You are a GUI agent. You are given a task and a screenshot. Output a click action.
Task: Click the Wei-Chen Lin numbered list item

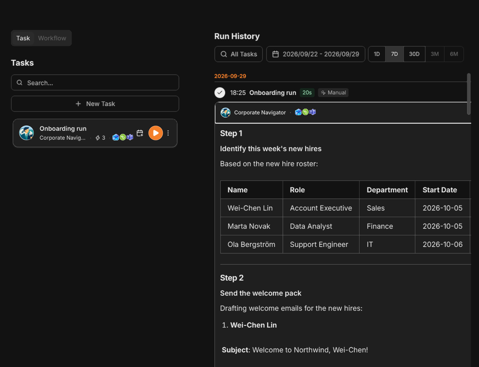[253, 325]
